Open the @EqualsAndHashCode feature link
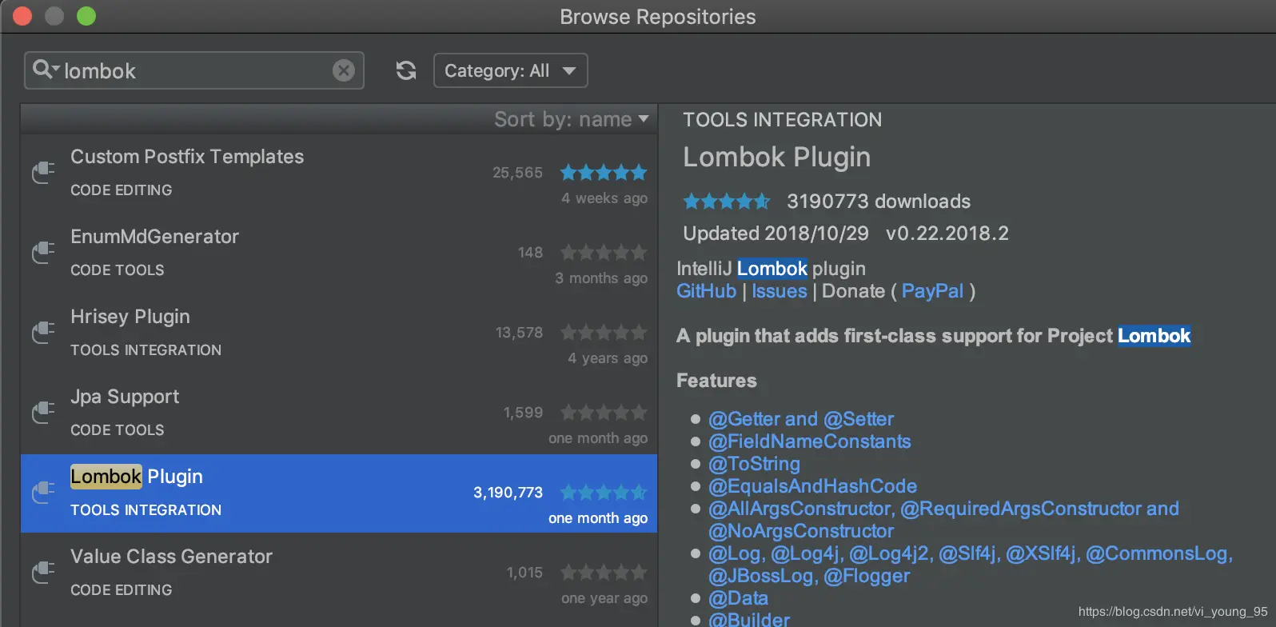The height and width of the screenshot is (627, 1276). (812, 486)
